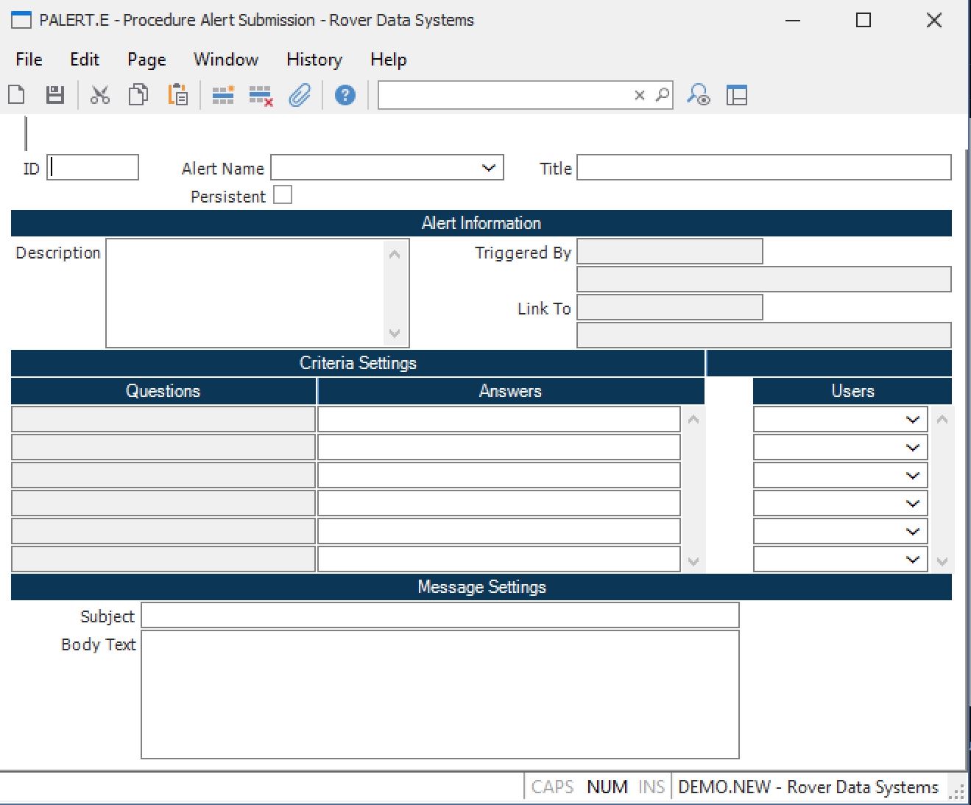Click the Copy icon in toolbar
This screenshot has width=971, height=805.
pyautogui.click(x=138, y=95)
